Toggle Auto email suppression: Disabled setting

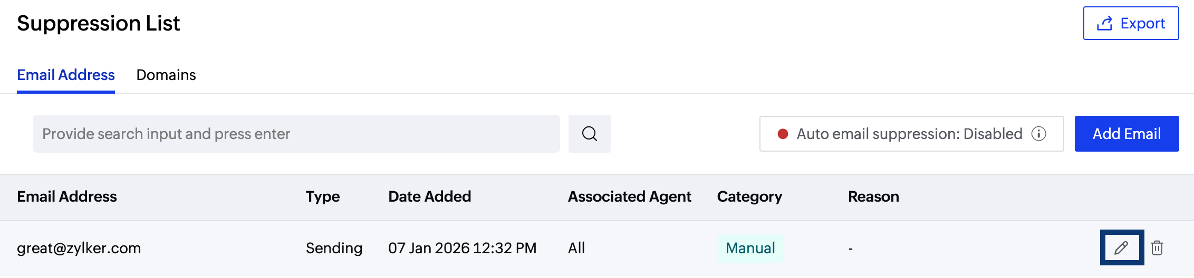(909, 134)
